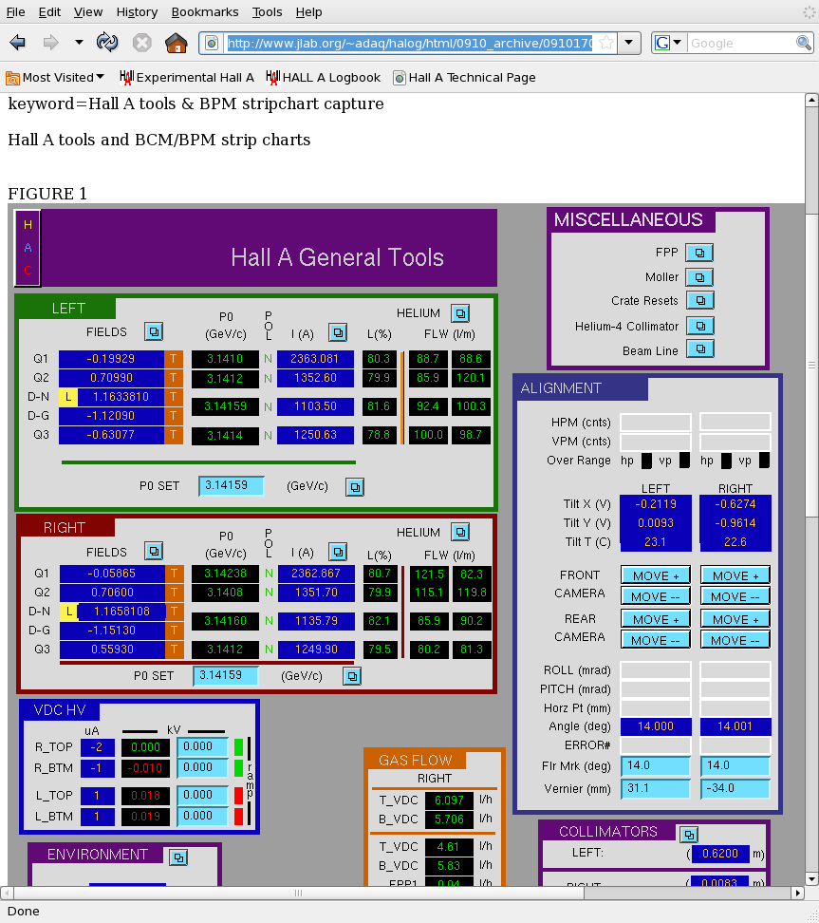Open the LEFT panel HELIUM display icon

(460, 313)
